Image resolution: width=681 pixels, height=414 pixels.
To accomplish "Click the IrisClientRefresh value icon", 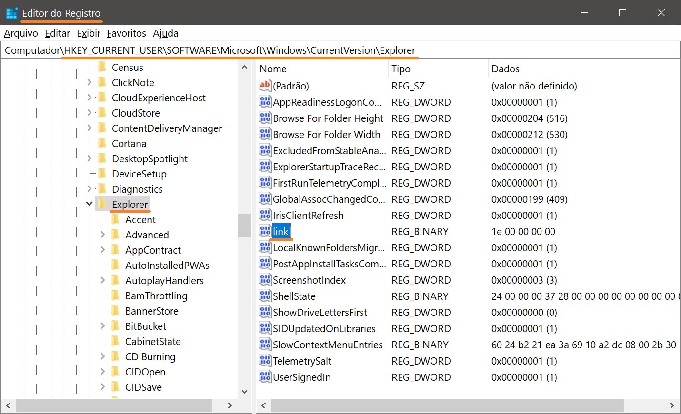I will pos(265,215).
